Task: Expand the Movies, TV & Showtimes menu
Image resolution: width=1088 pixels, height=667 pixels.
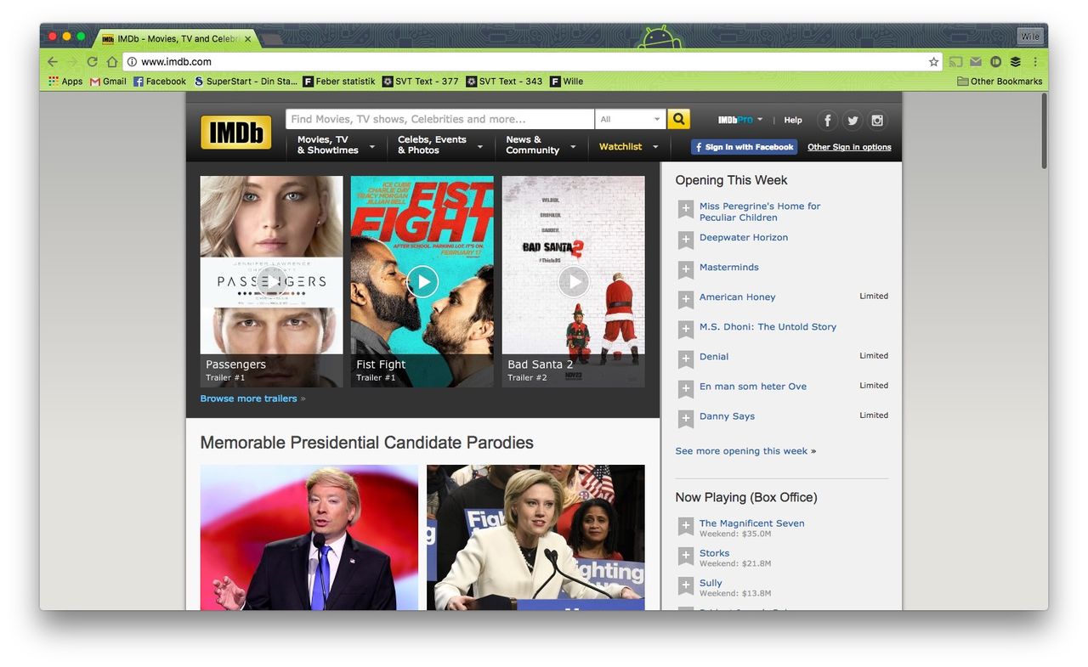Action: coord(335,145)
